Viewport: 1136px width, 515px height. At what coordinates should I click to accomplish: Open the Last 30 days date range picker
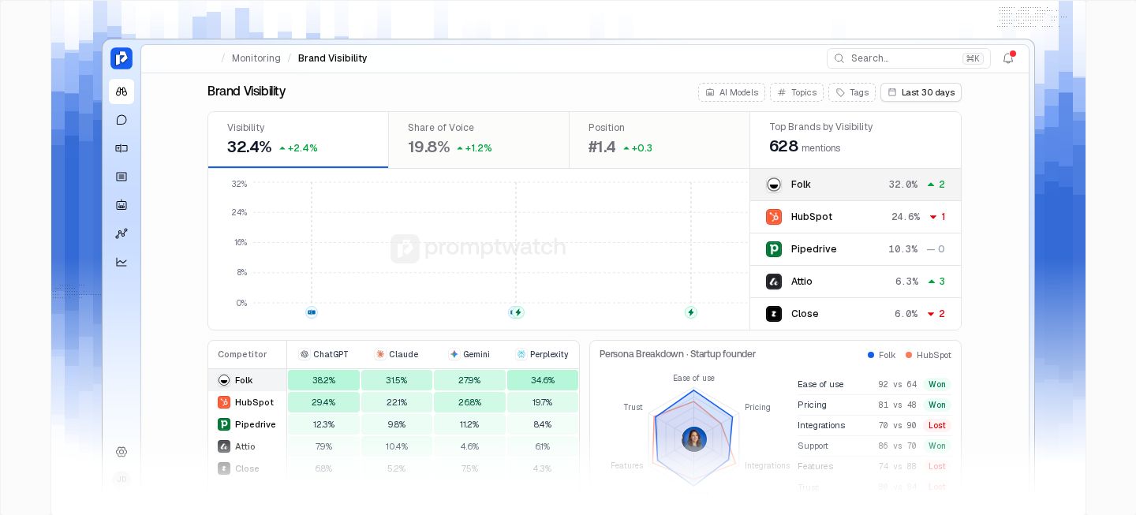921,92
